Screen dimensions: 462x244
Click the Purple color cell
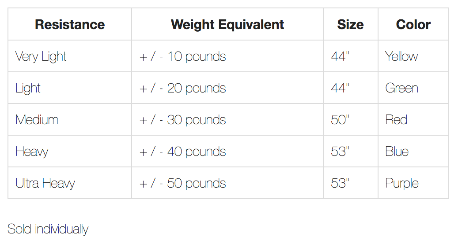click(402, 183)
